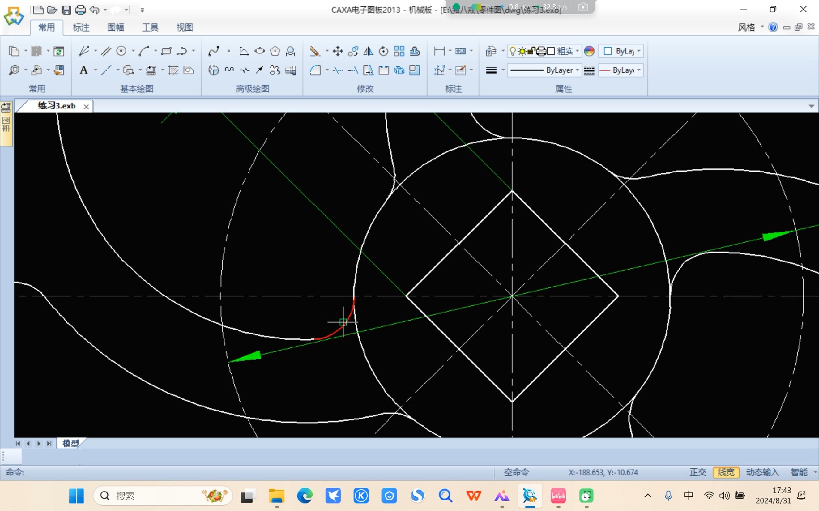Undo the last action
The image size is (819, 511).
pos(95,9)
